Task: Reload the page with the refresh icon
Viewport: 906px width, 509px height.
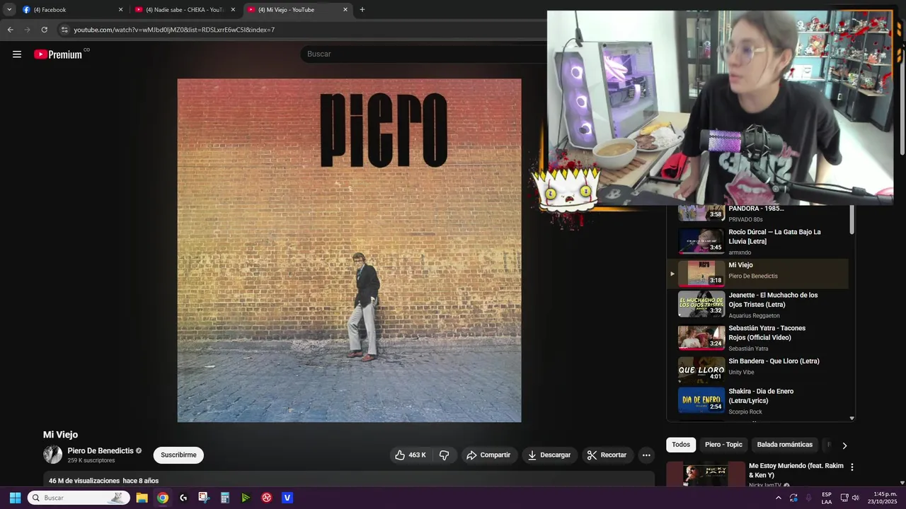Action: pyautogui.click(x=44, y=30)
